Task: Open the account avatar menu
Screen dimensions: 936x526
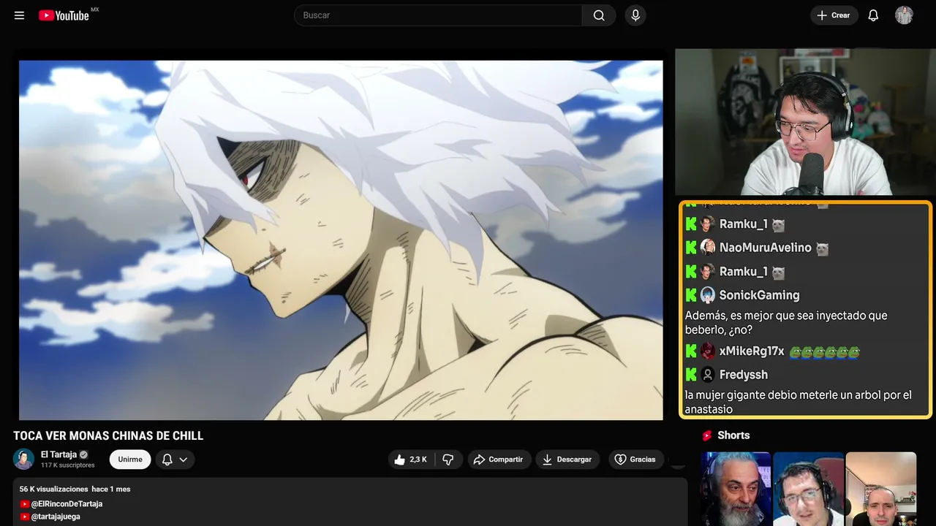Action: click(x=904, y=15)
